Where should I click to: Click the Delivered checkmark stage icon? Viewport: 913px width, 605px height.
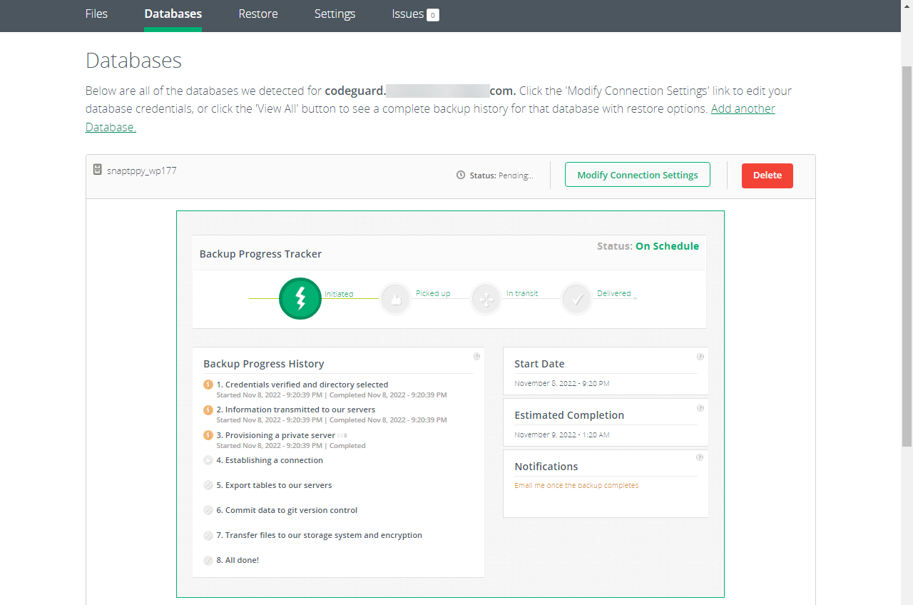click(577, 300)
